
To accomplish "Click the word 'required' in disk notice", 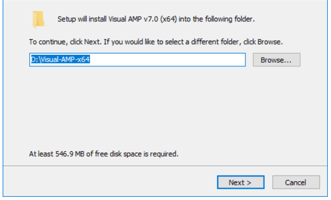I will [163, 154].
